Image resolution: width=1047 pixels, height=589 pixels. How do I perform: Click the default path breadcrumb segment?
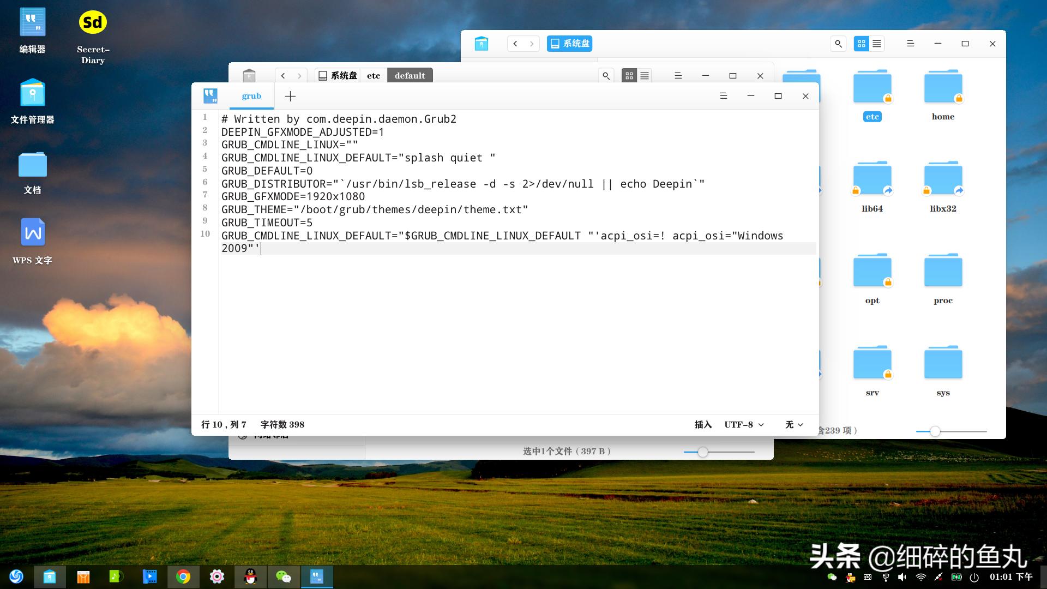point(410,76)
